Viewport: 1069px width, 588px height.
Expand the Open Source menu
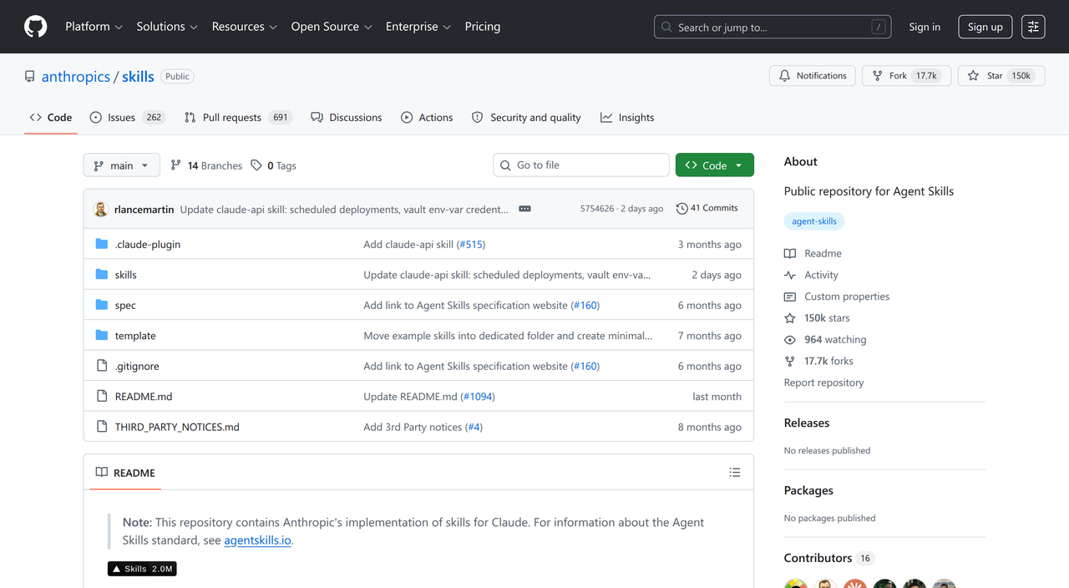[332, 27]
